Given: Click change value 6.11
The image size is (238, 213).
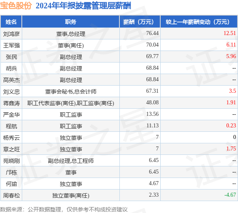Looking at the screenshot, I should click(x=231, y=45).
